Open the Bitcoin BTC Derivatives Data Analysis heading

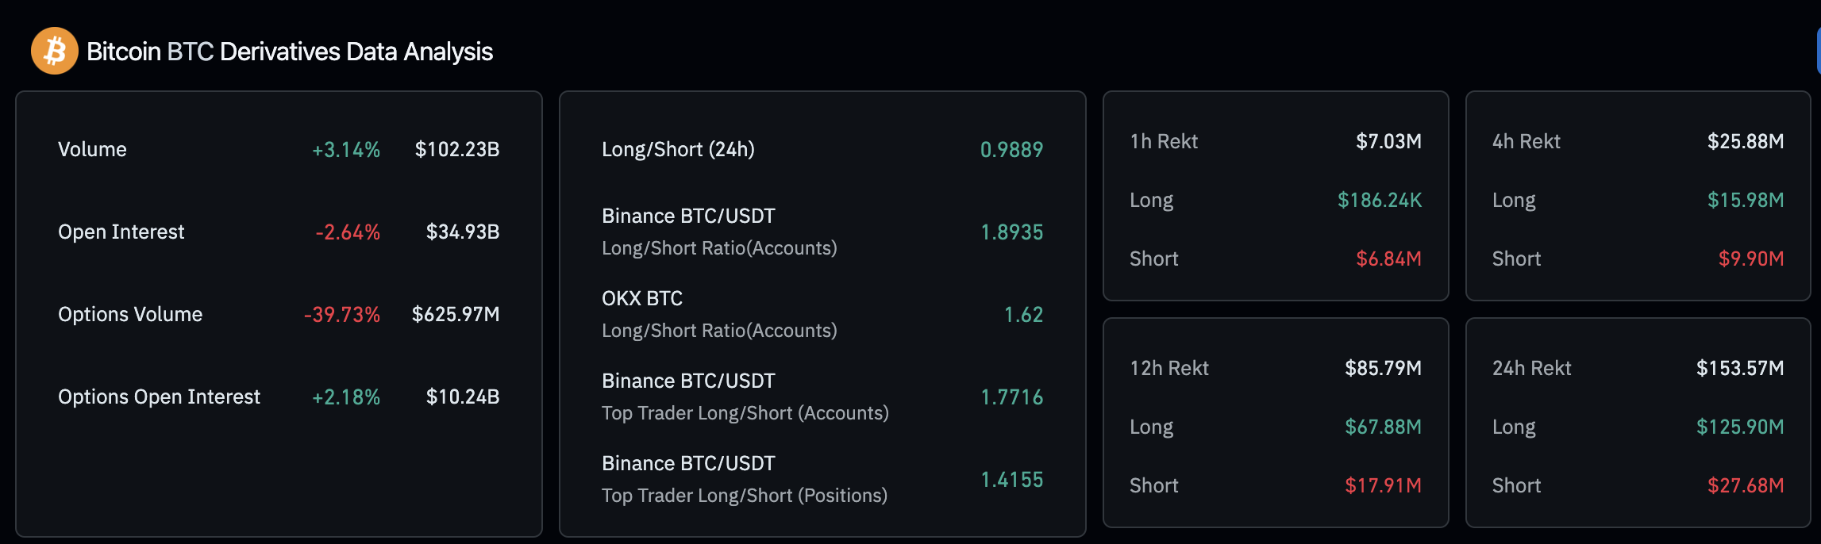click(290, 52)
